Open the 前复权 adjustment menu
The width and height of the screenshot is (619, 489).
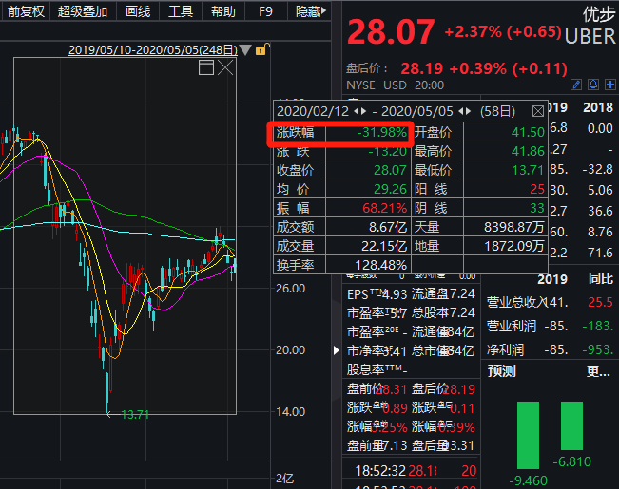coord(26,11)
